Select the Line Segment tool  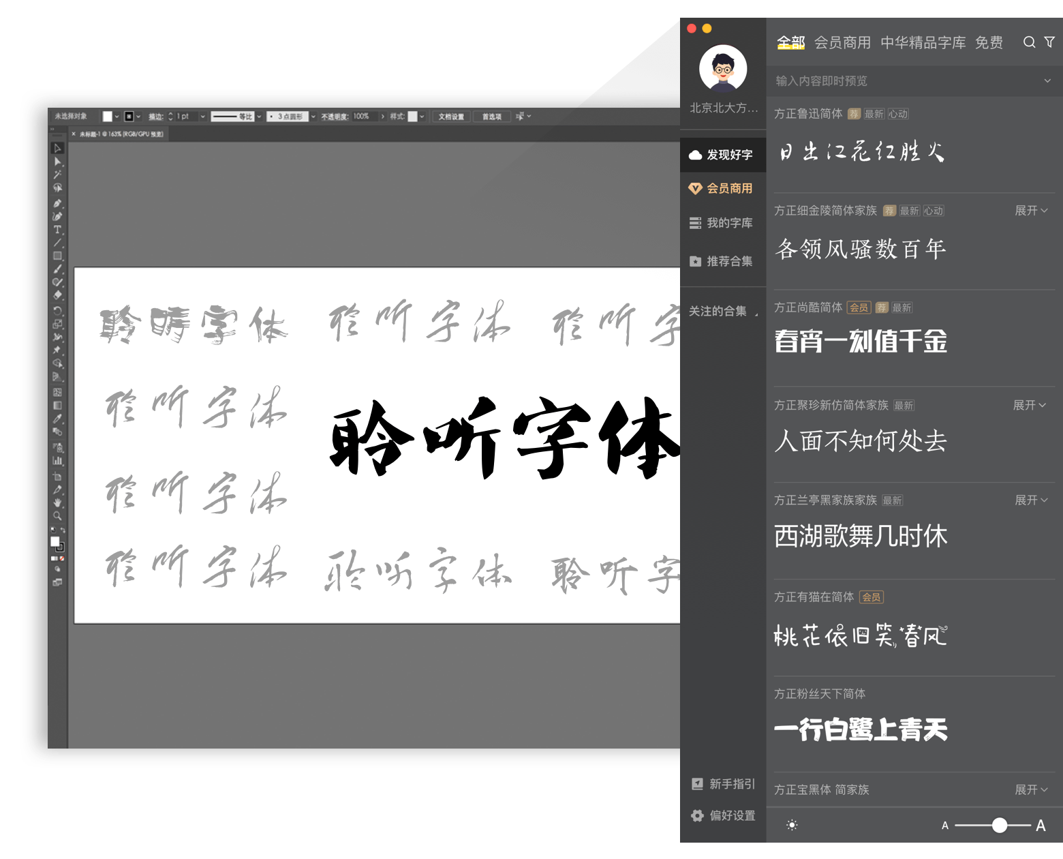58,243
